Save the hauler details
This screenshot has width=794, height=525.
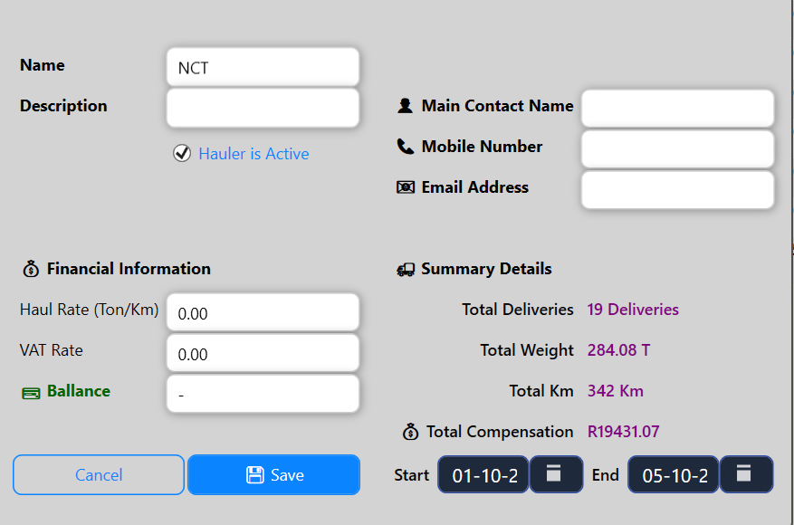(x=274, y=475)
